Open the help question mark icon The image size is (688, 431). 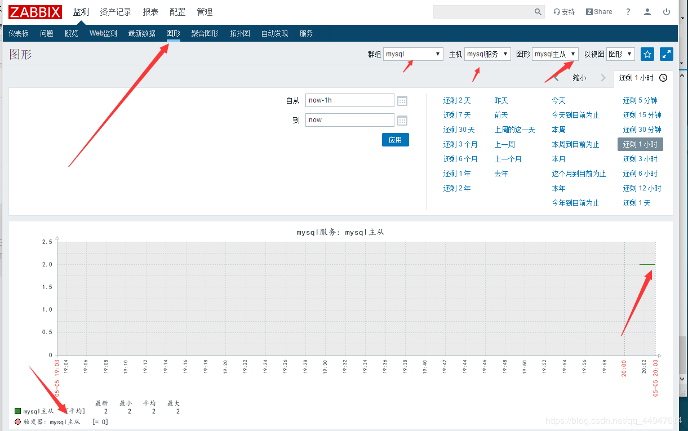point(628,12)
